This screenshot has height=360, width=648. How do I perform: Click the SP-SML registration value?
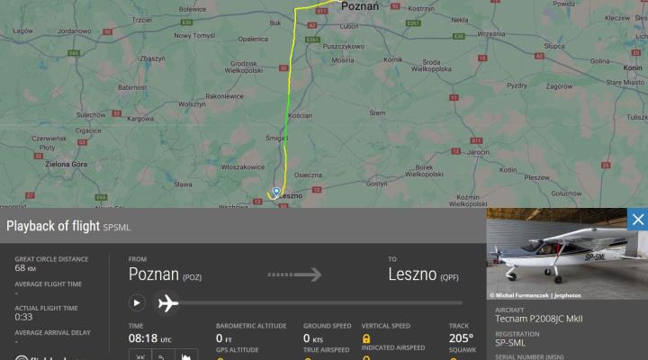pos(510,343)
